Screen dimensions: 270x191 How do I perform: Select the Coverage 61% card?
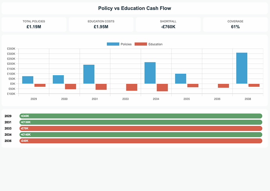point(235,24)
